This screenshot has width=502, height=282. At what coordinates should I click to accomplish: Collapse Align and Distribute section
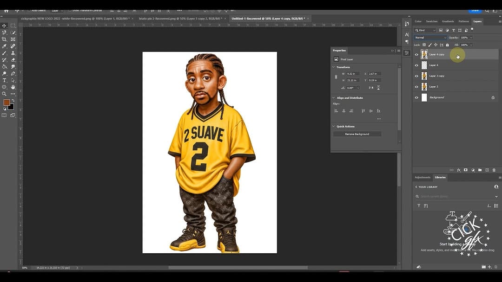(x=334, y=98)
